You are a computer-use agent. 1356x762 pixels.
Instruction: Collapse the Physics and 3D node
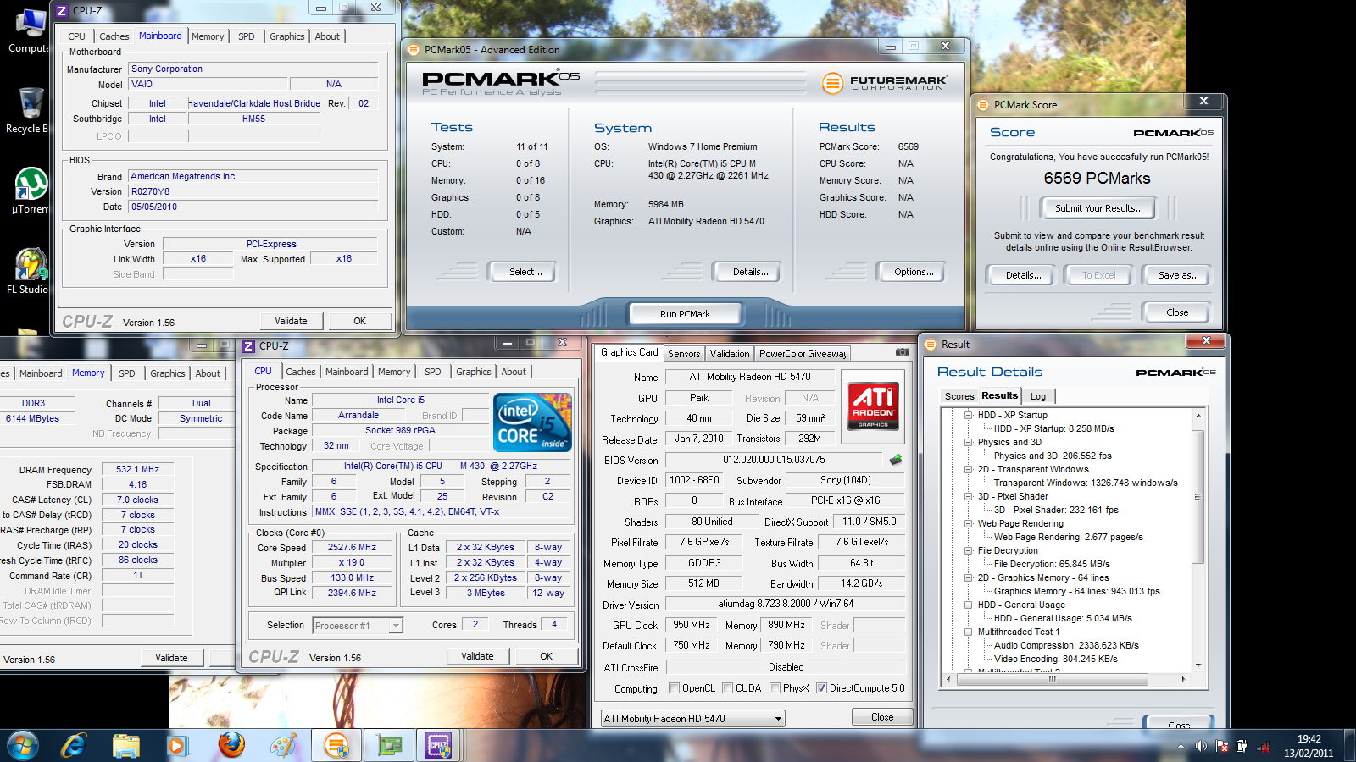tap(968, 442)
